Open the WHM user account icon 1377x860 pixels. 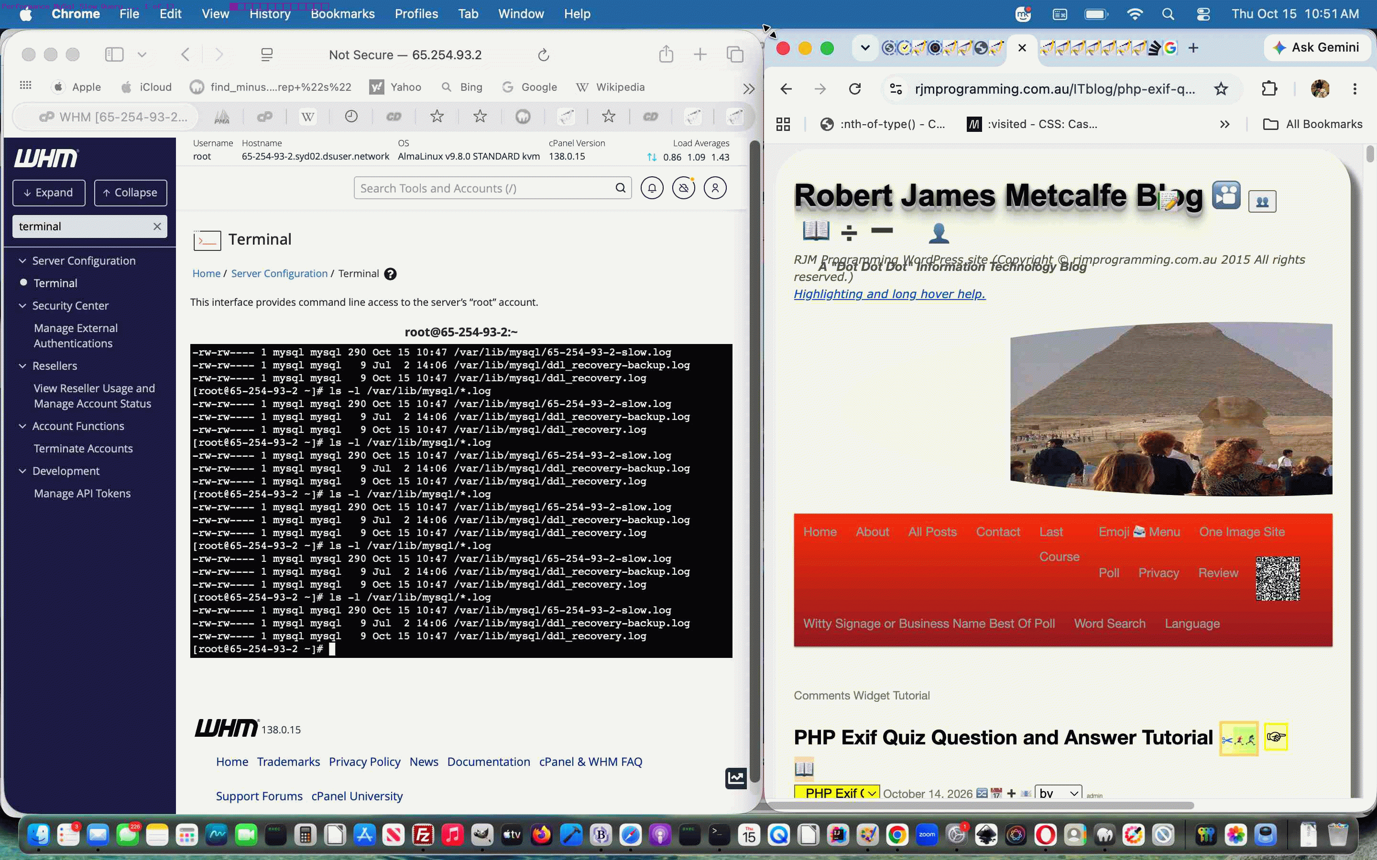715,188
